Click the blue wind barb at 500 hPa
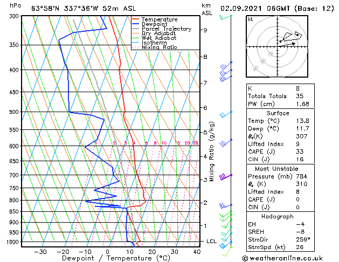The image size is (339, 262). click(226, 115)
